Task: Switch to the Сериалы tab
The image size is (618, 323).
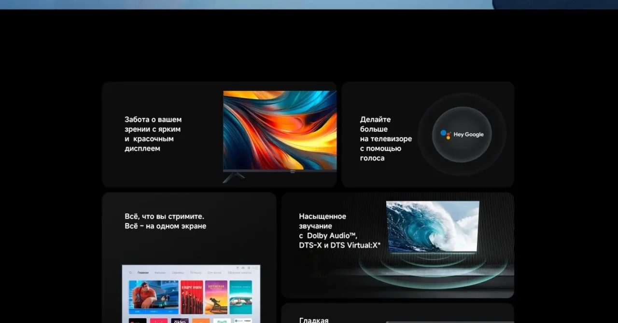Action: click(x=178, y=273)
